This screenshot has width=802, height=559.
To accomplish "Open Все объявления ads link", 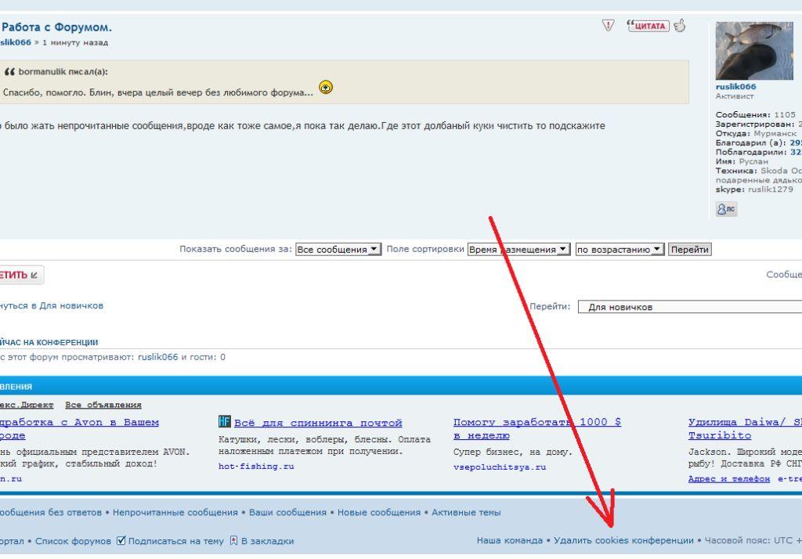I will 103,405.
